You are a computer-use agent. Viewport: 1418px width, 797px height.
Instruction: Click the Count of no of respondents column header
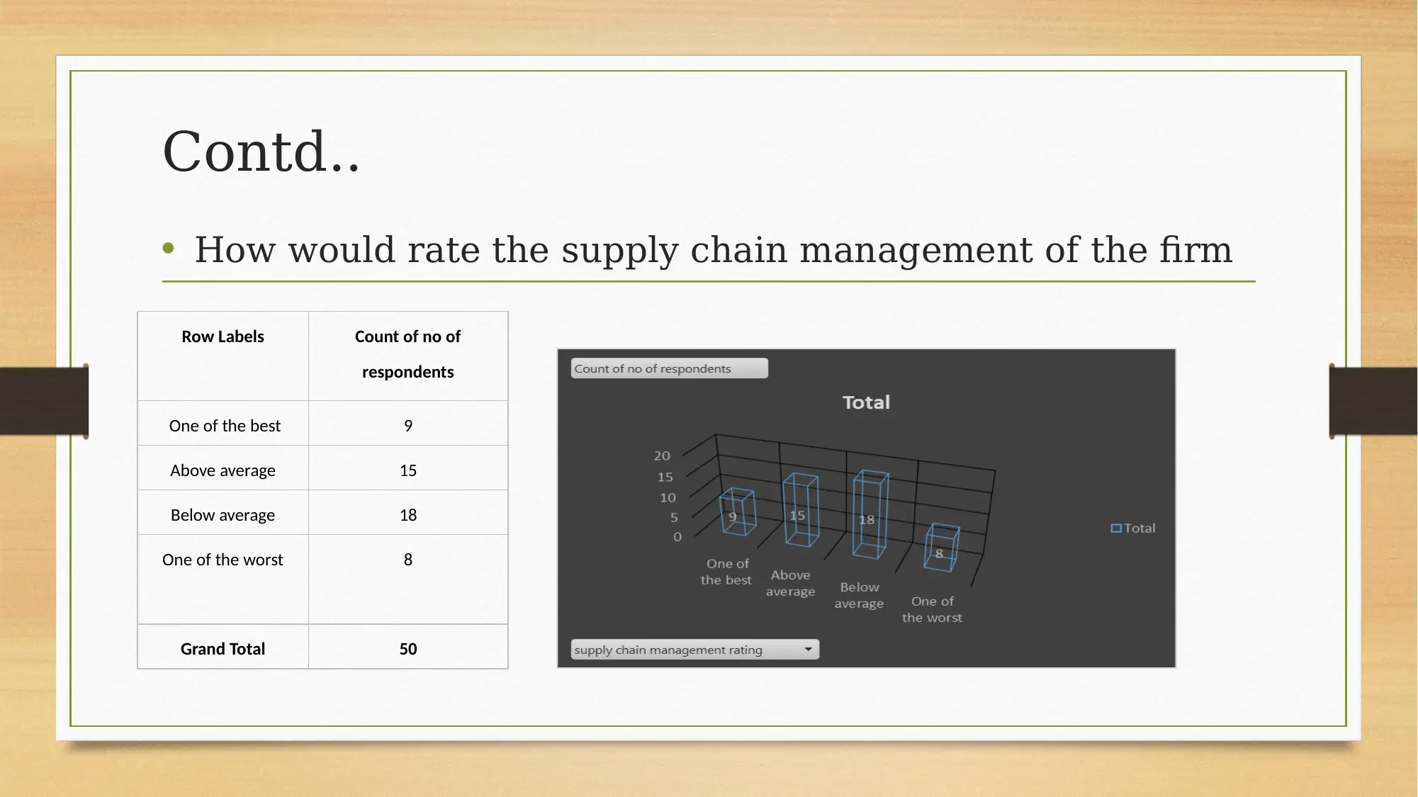coord(407,354)
